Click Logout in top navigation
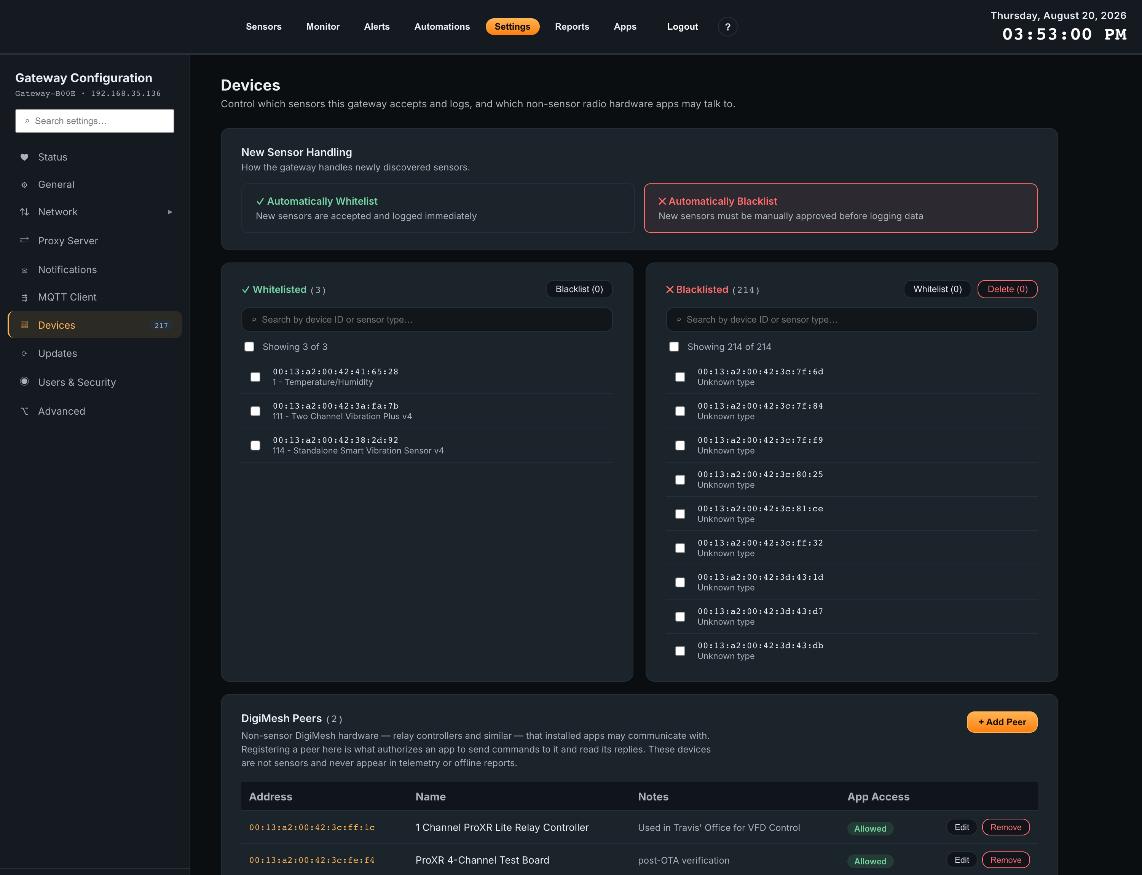 coord(682,27)
